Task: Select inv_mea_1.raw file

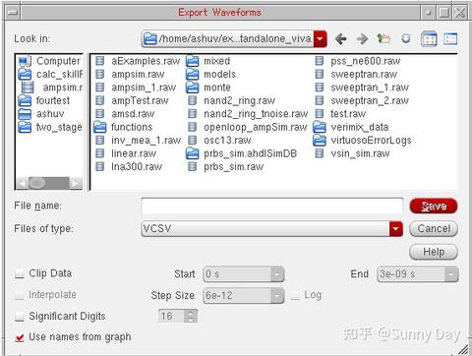Action: pyautogui.click(x=138, y=141)
